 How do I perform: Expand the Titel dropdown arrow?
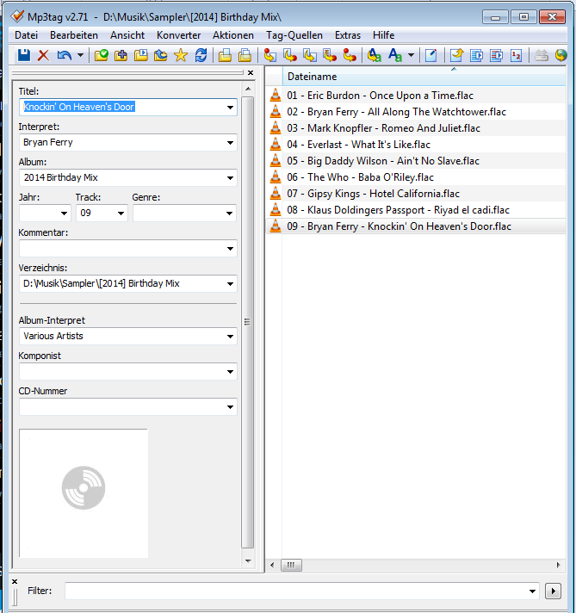tap(230, 107)
